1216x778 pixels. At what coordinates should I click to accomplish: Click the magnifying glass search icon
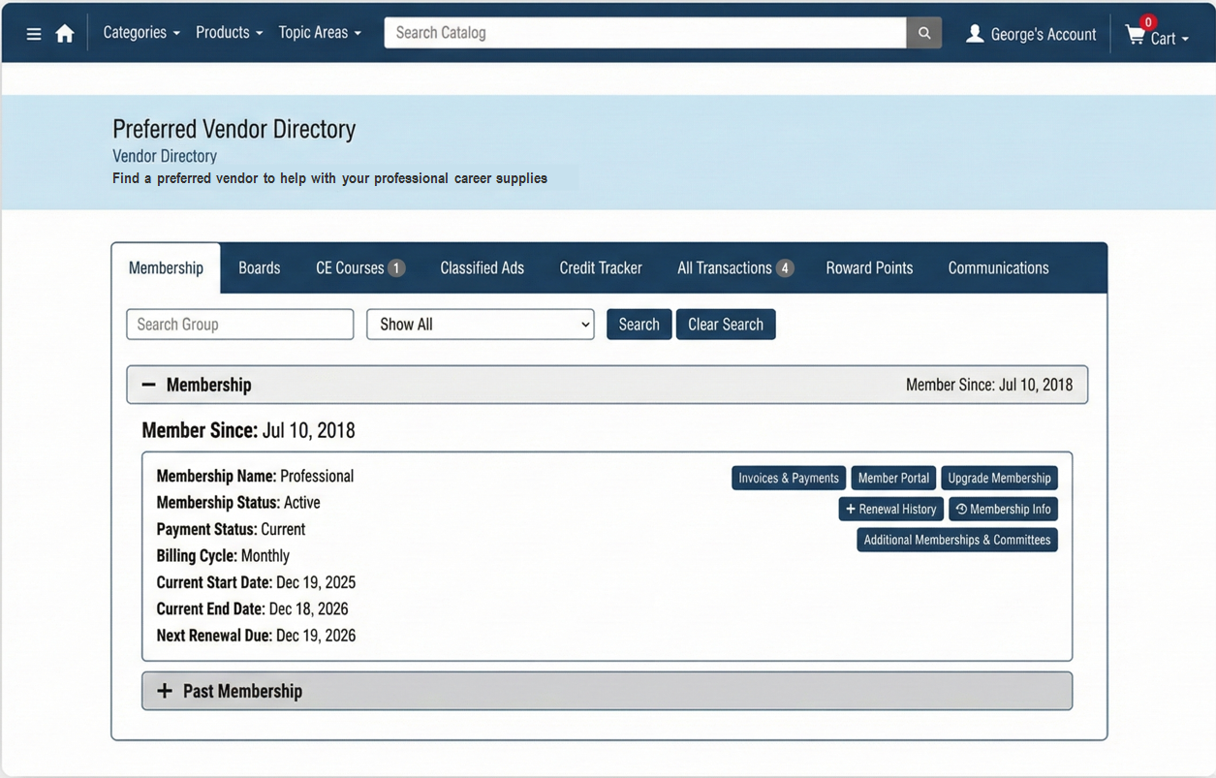point(923,33)
